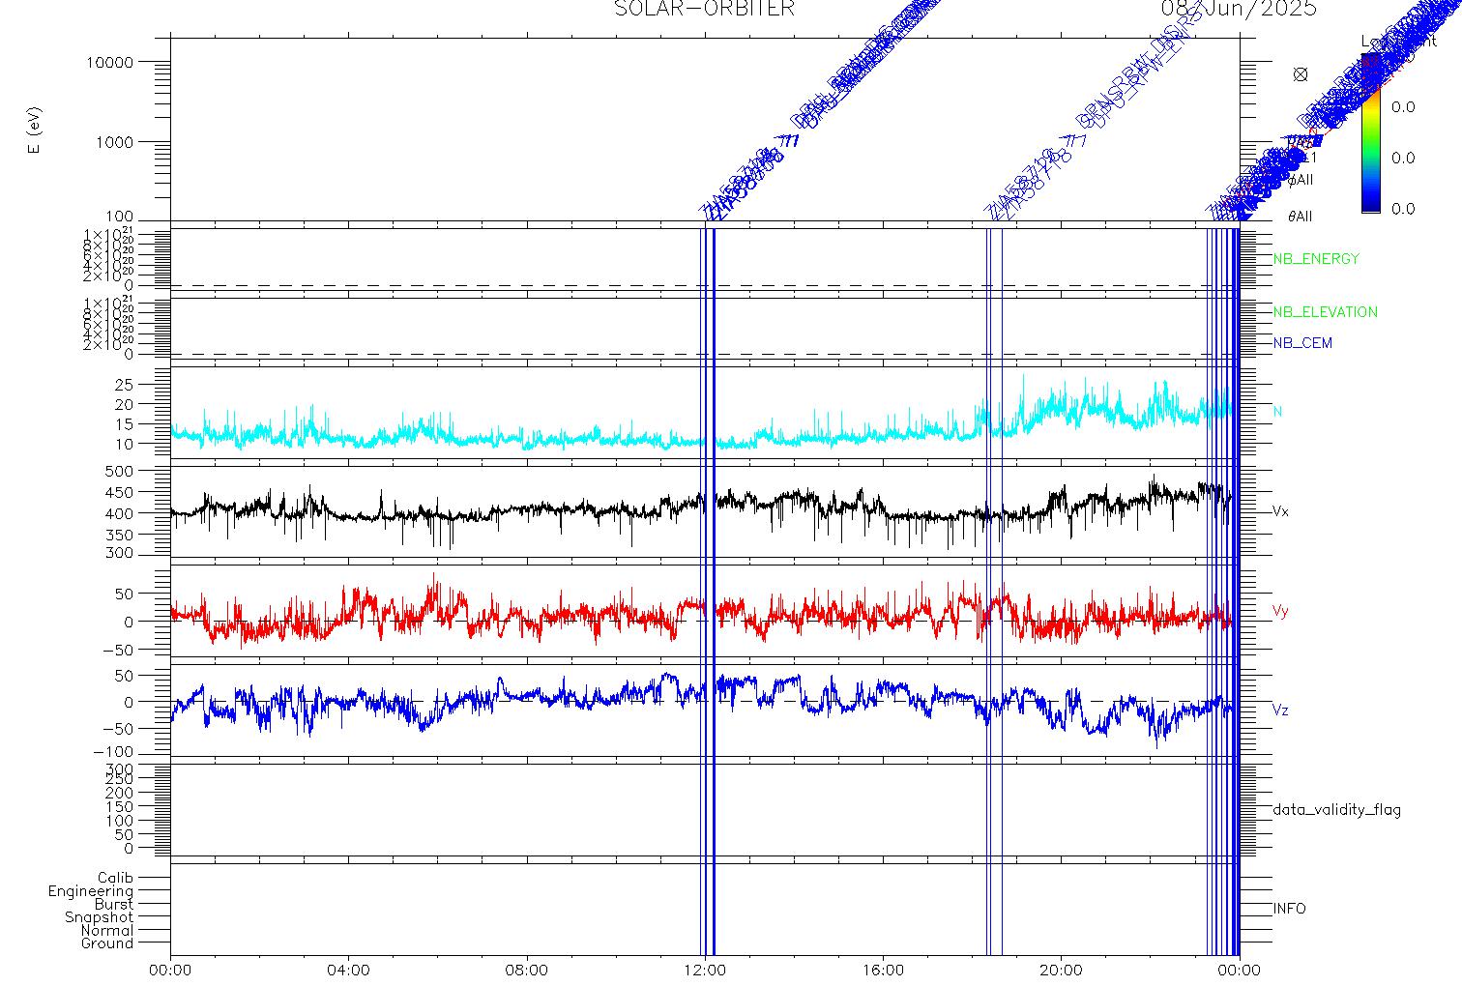Click the 16:00 time tick

[883, 971]
